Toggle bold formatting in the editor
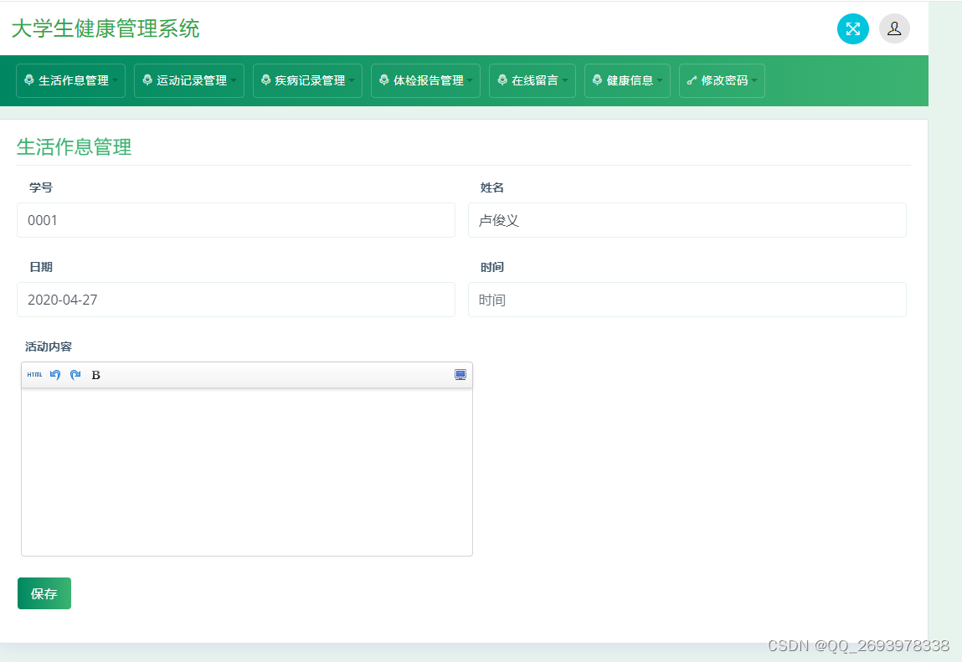This screenshot has width=962, height=662. pos(95,375)
